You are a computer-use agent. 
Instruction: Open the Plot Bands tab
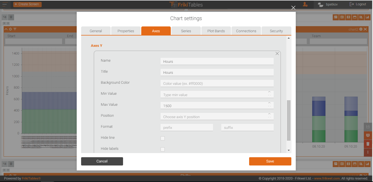216,31
